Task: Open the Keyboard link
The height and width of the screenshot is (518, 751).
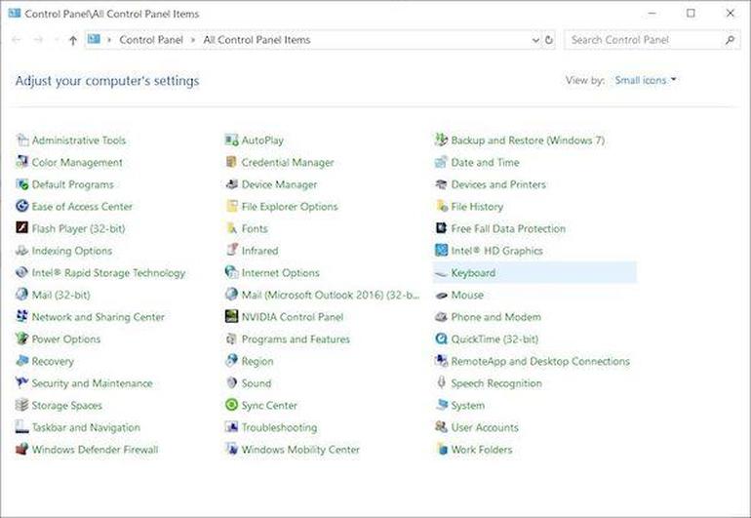Action: click(473, 272)
